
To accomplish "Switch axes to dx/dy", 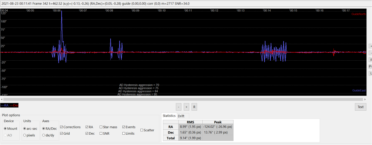I will pyautogui.click(x=48, y=135).
